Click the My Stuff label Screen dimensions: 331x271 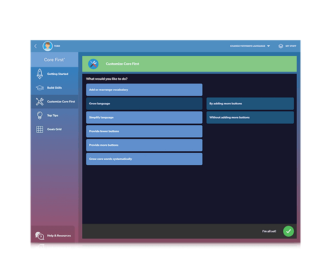(x=291, y=46)
